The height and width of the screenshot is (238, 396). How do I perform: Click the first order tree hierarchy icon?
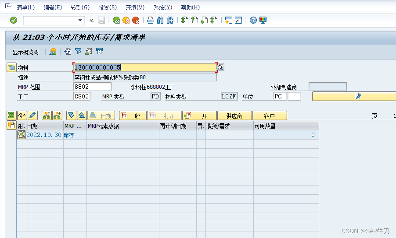tap(47, 115)
